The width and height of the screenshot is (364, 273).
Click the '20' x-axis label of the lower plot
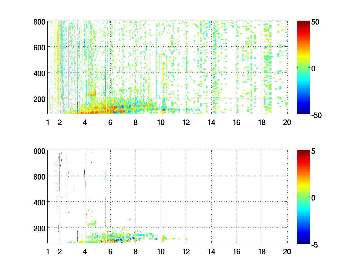pyautogui.click(x=287, y=251)
